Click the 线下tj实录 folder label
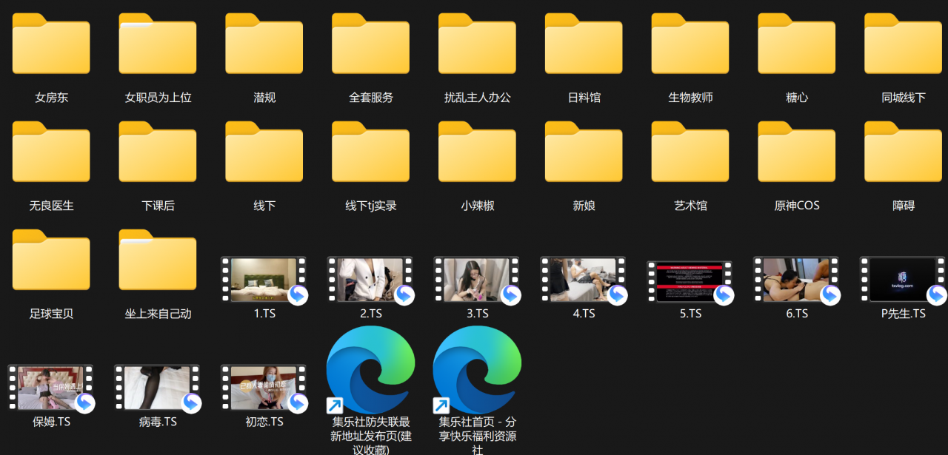This screenshot has height=455, width=948. pyautogui.click(x=370, y=206)
